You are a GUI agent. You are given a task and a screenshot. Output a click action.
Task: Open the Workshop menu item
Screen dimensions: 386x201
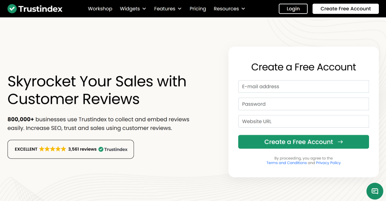(100, 9)
